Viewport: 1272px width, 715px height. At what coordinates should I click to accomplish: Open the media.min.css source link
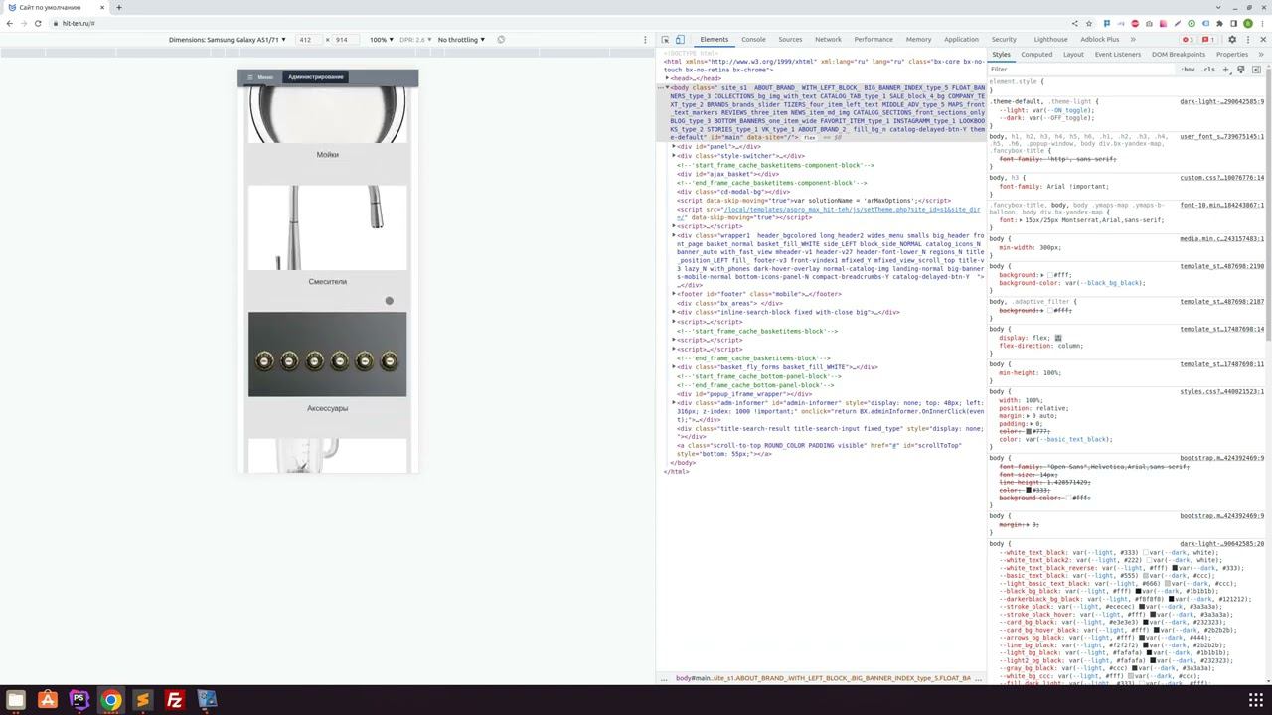pyautogui.click(x=1221, y=239)
